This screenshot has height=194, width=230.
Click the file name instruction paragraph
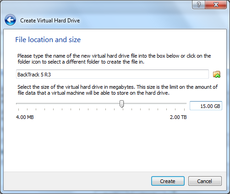click(114, 59)
